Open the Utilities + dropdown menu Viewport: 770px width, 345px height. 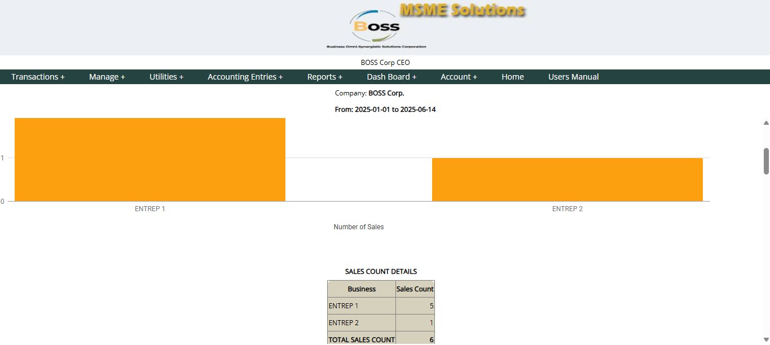pos(166,77)
